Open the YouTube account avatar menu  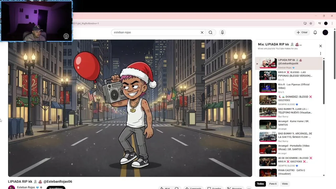pyautogui.click(x=325, y=32)
